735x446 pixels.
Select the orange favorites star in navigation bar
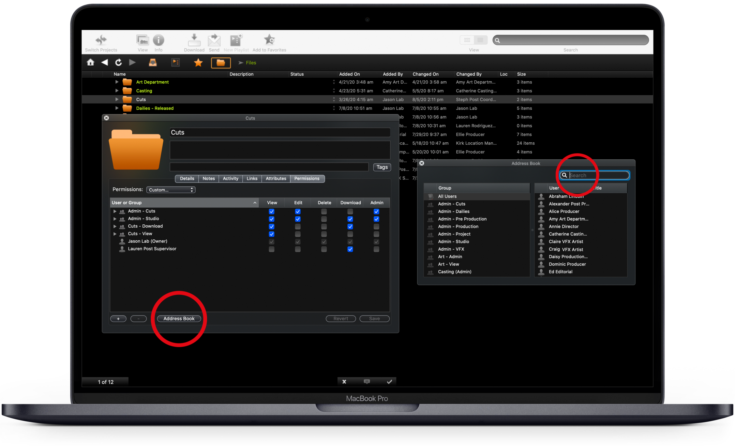[x=198, y=63]
